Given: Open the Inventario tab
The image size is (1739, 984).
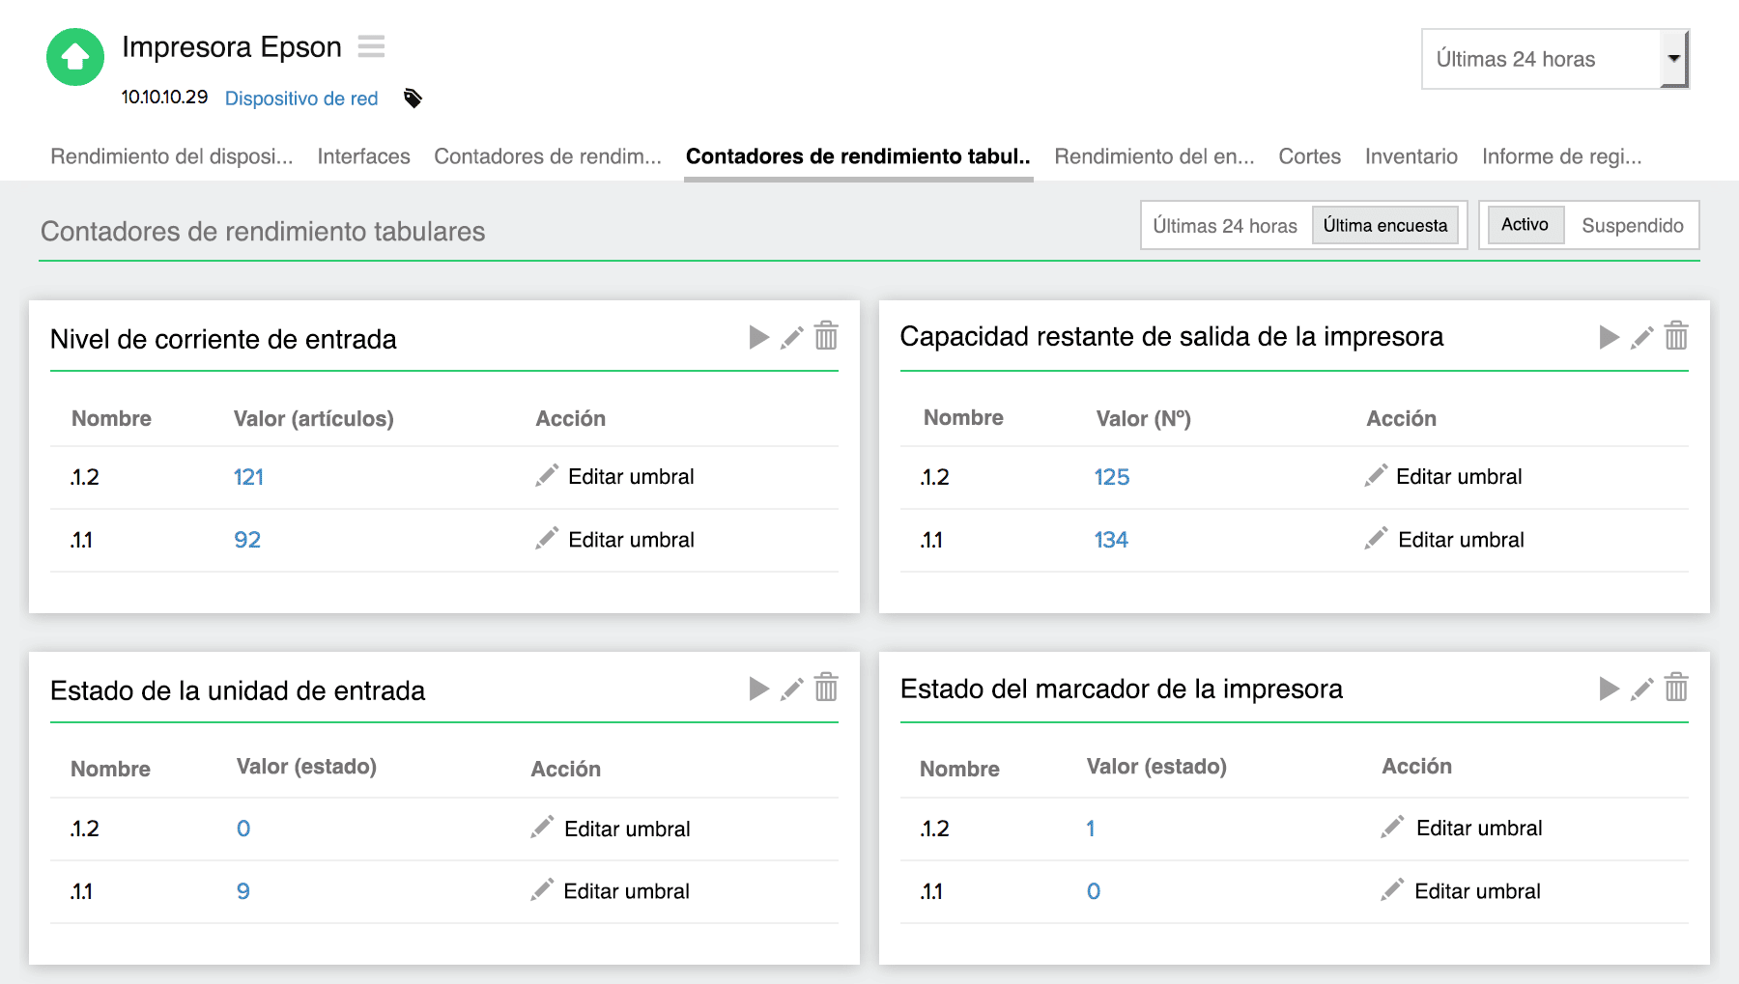Looking at the screenshot, I should point(1411,155).
